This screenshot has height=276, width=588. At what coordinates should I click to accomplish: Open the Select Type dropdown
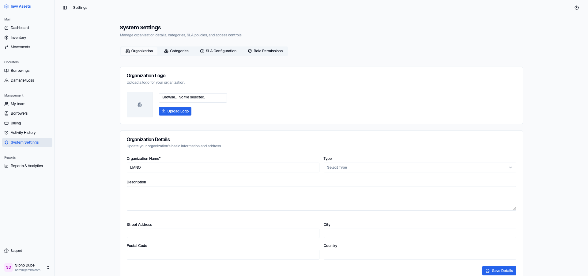tap(420, 167)
